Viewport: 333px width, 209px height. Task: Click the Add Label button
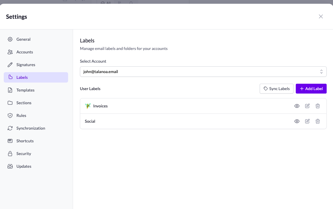pyautogui.click(x=311, y=89)
